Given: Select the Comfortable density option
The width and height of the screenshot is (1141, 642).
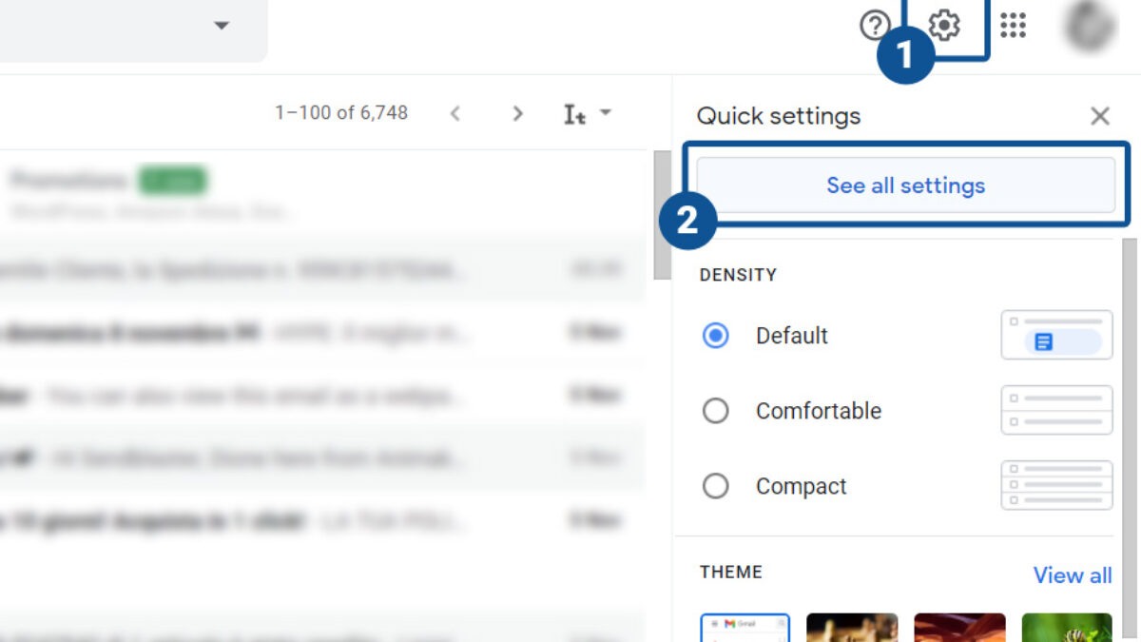Looking at the screenshot, I should (x=715, y=411).
